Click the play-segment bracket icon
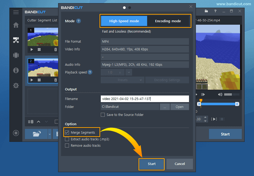254x176 pixels. pyautogui.click(x=214, y=119)
